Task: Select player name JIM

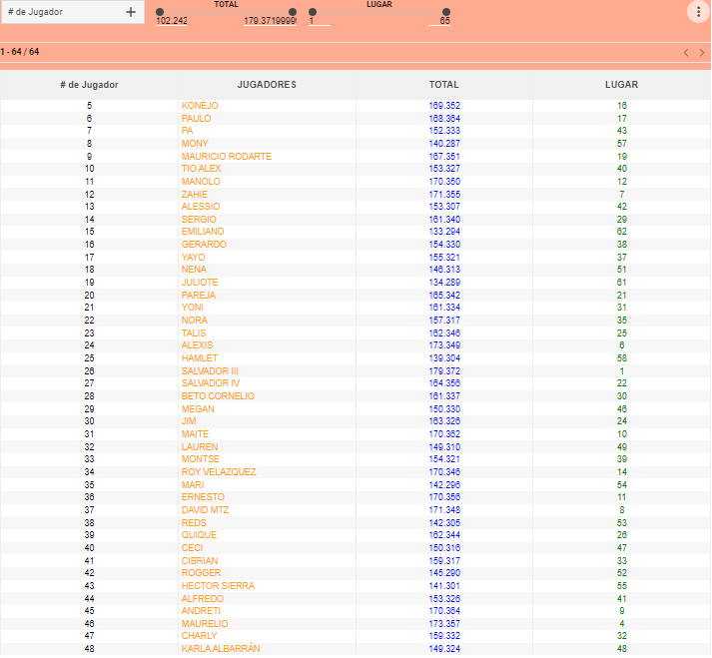Action: coord(189,421)
